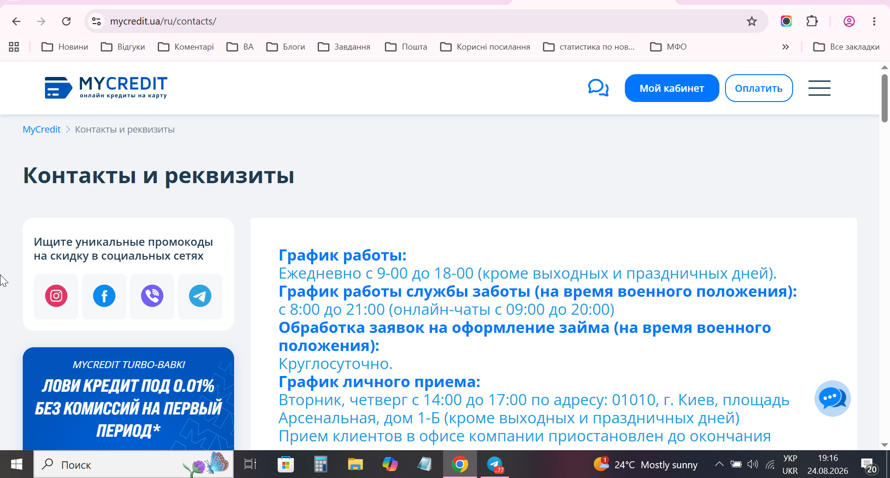This screenshot has height=478, width=890.
Task: Open the Facebook social link
Action: (x=104, y=296)
